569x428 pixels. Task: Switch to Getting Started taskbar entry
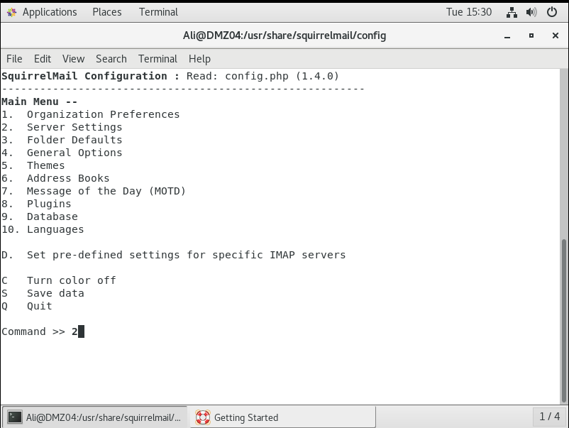pyautogui.click(x=282, y=417)
